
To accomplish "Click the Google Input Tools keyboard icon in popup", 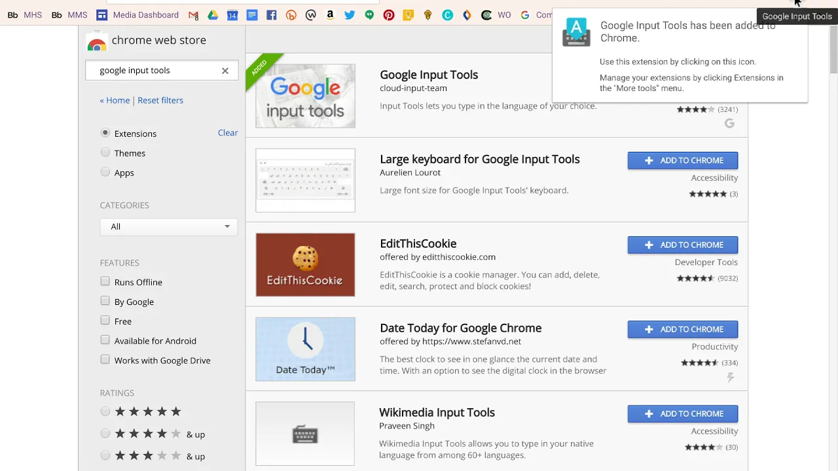I will (x=576, y=33).
